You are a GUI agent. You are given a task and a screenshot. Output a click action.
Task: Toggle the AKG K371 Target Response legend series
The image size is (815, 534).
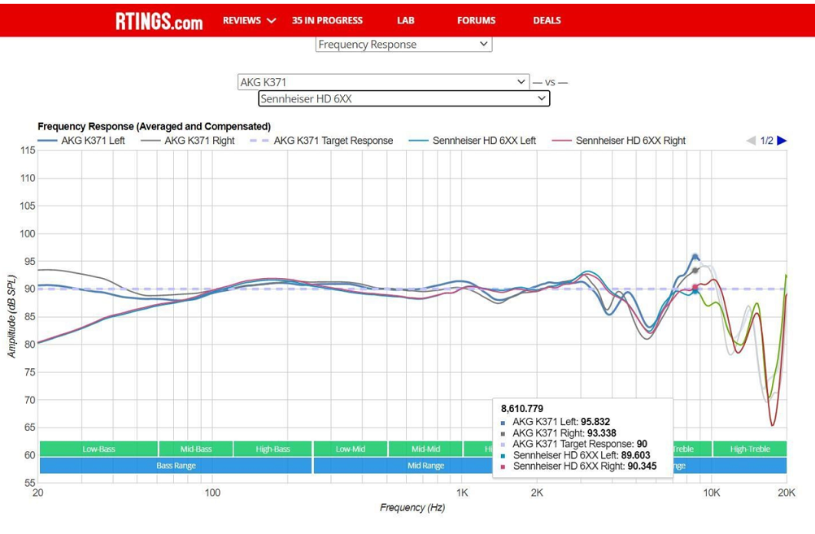coord(321,141)
